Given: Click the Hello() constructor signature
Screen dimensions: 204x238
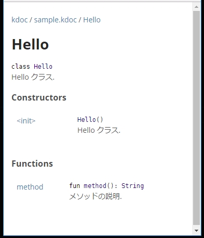Looking at the screenshot, I should pyautogui.click(x=90, y=120).
